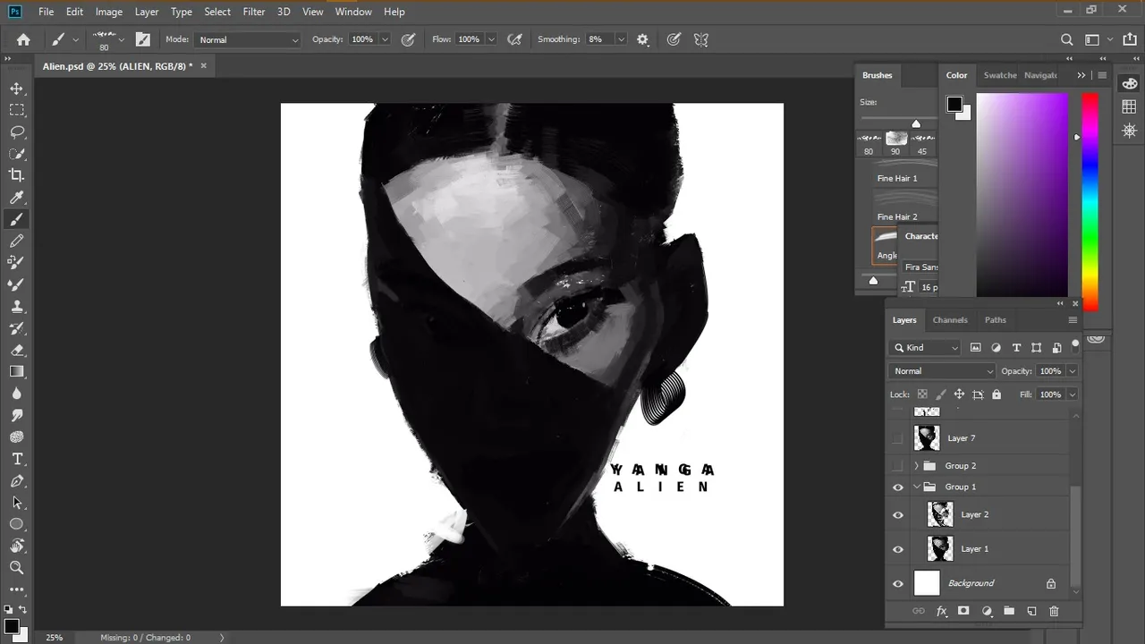The height and width of the screenshot is (644, 1145).
Task: Open brush settings gear in options bar
Action: click(642, 39)
